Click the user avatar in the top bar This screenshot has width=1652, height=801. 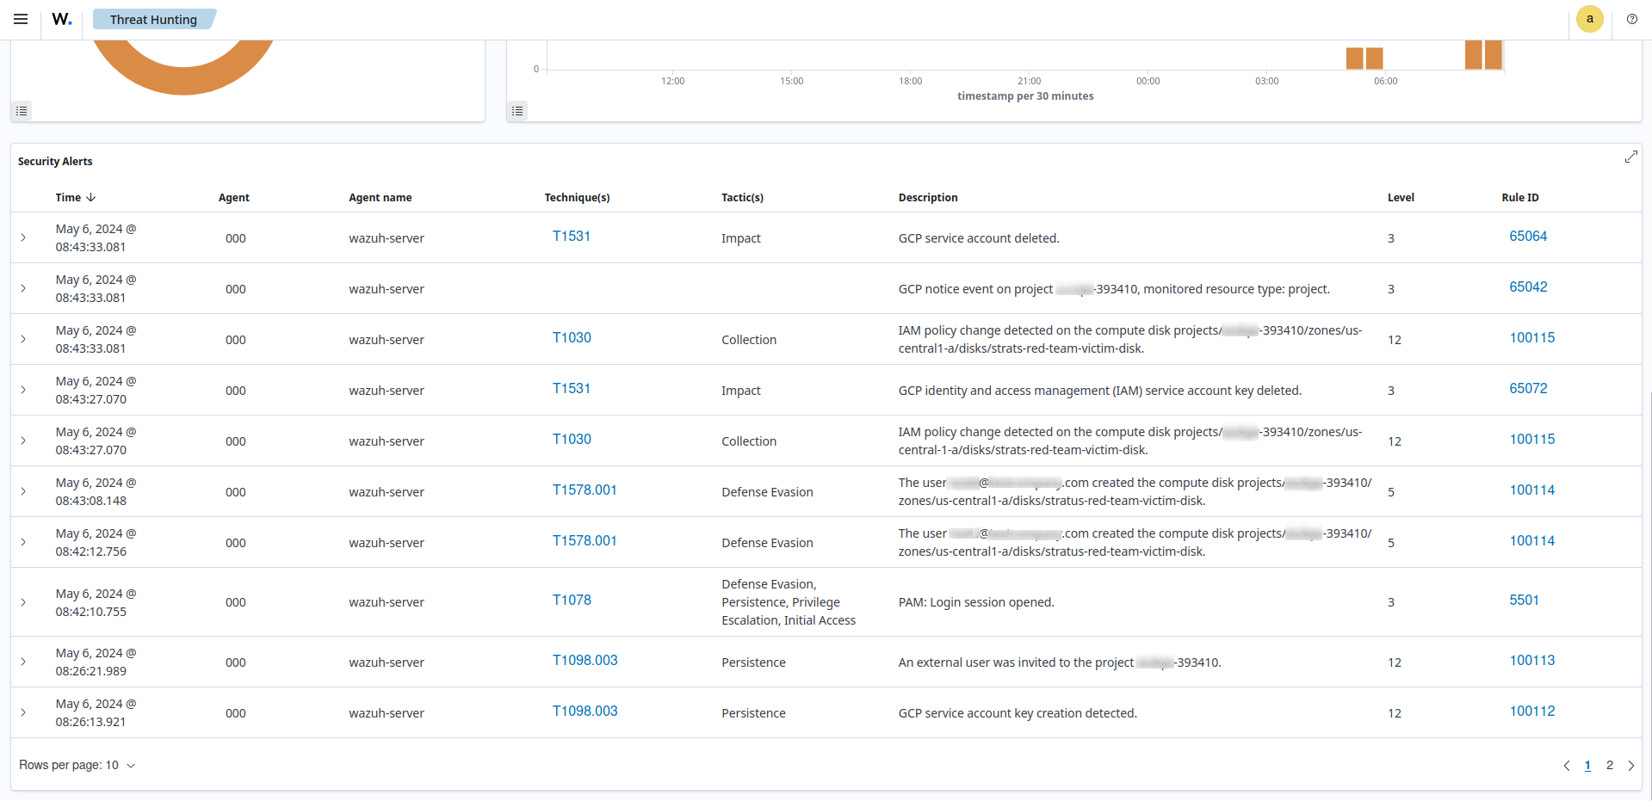[1589, 18]
